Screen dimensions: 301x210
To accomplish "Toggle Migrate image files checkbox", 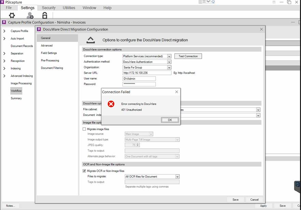I will pyautogui.click(x=84, y=129).
